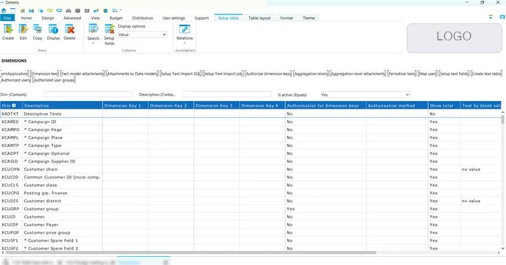Click the Authorisation method column header
The height and width of the screenshot is (265, 506).
click(x=397, y=105)
